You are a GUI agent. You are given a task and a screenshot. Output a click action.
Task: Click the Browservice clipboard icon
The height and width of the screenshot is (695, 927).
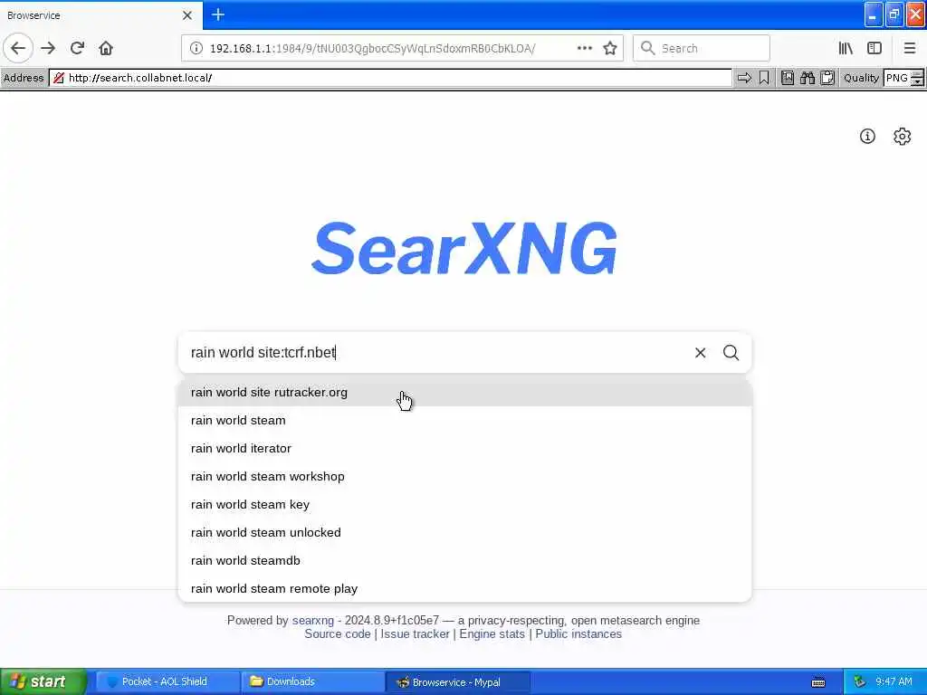827,78
